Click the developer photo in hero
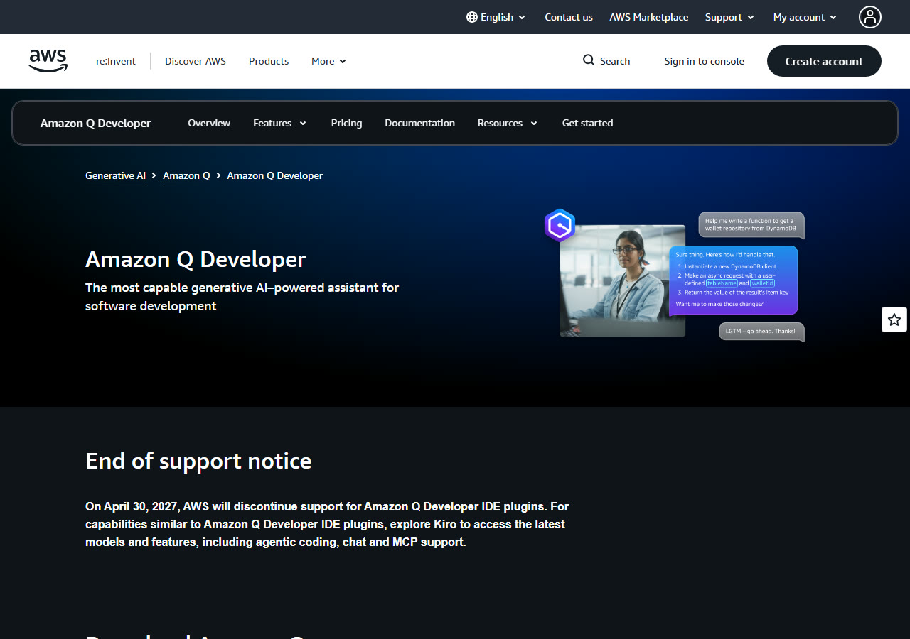This screenshot has height=639, width=910. (x=622, y=280)
